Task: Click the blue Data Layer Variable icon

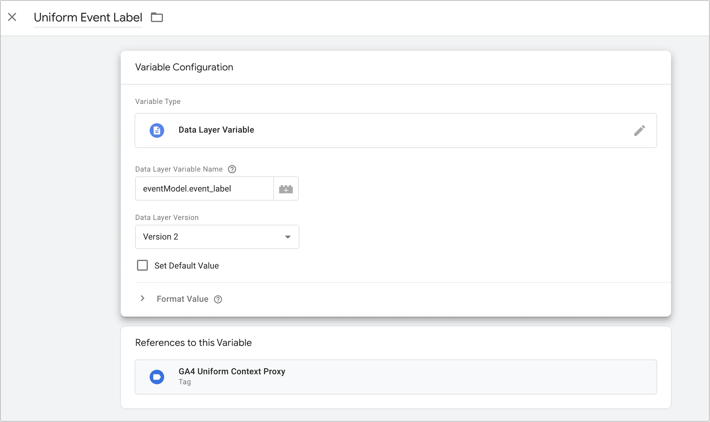Action: pyautogui.click(x=157, y=130)
